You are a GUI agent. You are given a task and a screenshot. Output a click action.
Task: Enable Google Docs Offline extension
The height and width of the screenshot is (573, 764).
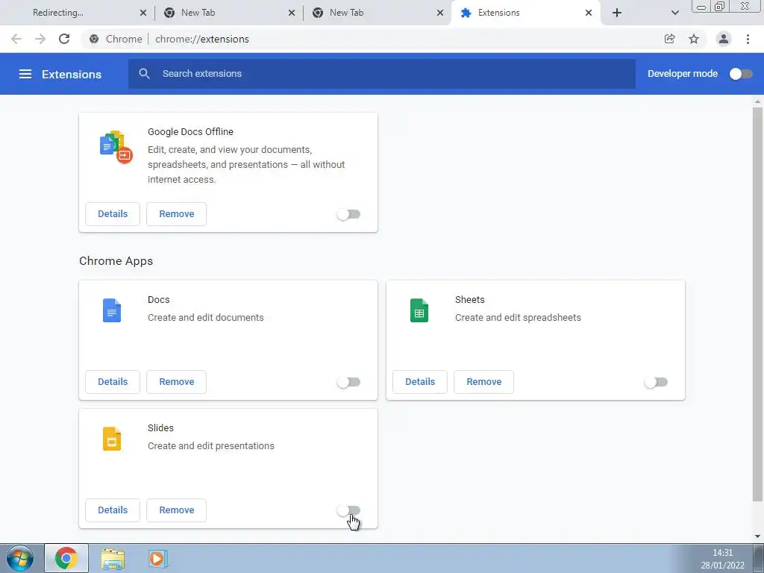pyautogui.click(x=348, y=214)
